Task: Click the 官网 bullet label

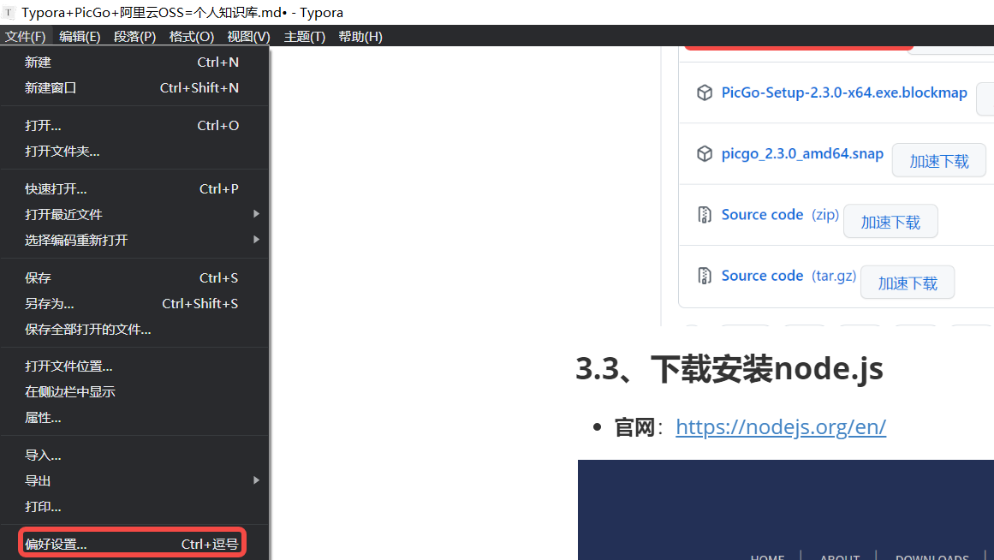Action: click(x=634, y=427)
